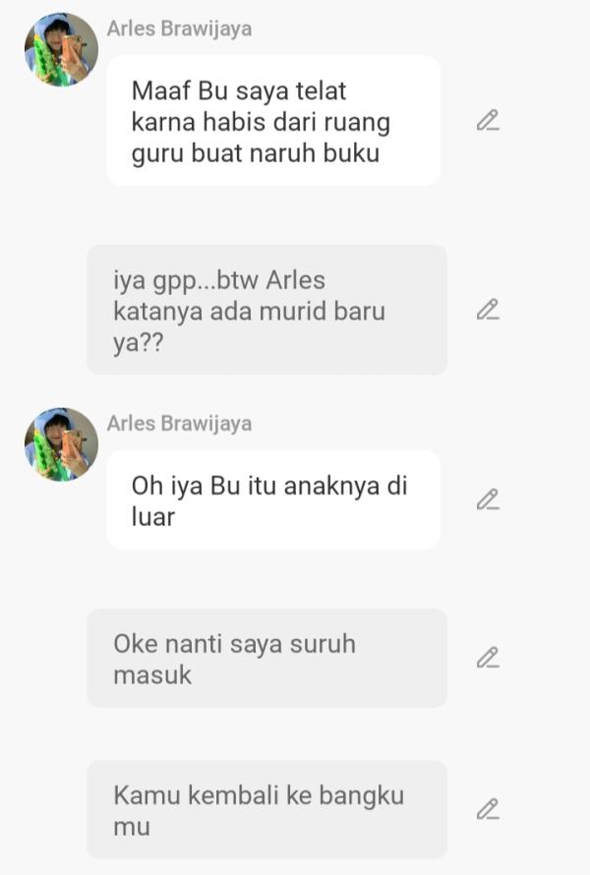Open the second Arles Brawijaya profile picture
Screen dimensions: 590x875
tap(61, 444)
